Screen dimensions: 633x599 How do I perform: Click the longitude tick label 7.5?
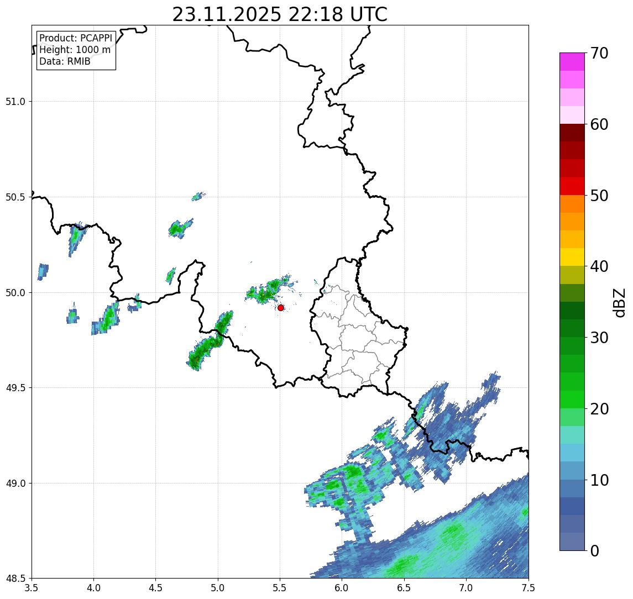pos(529,588)
